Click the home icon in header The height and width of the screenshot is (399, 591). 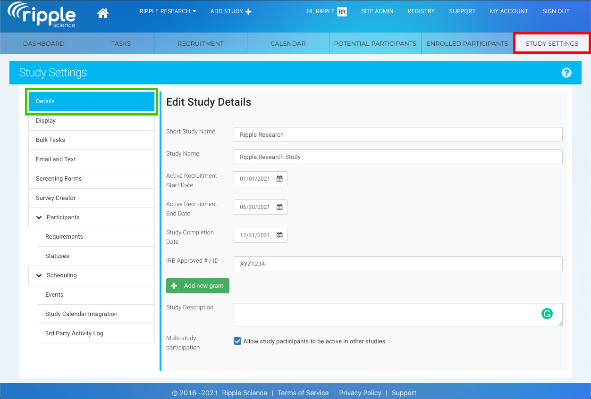pyautogui.click(x=102, y=13)
